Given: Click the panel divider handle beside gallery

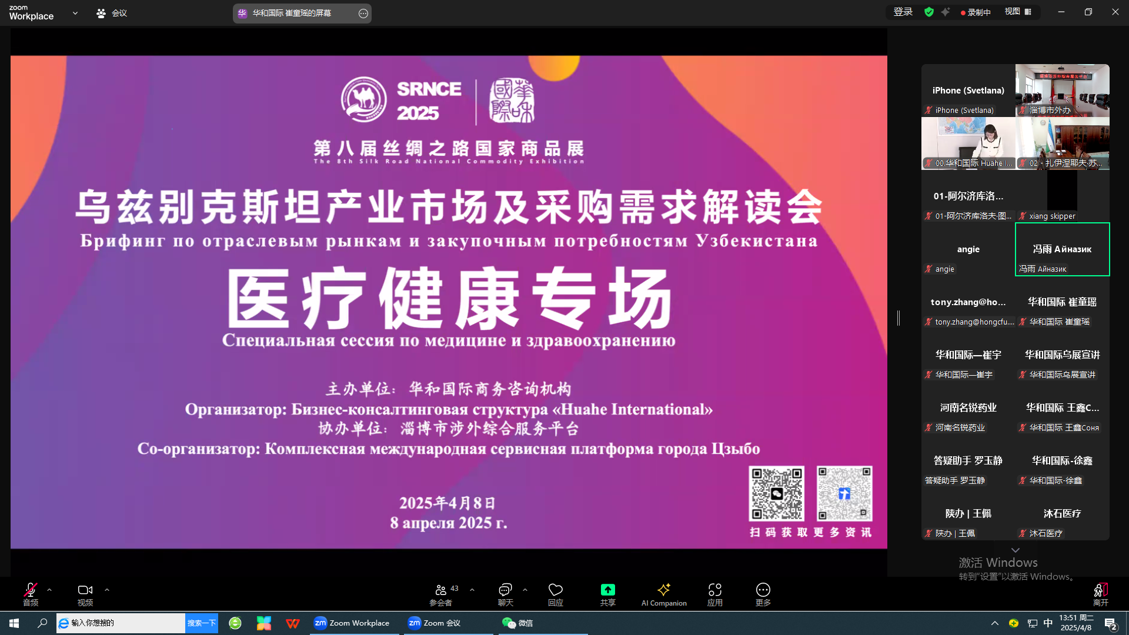Looking at the screenshot, I should tap(898, 318).
